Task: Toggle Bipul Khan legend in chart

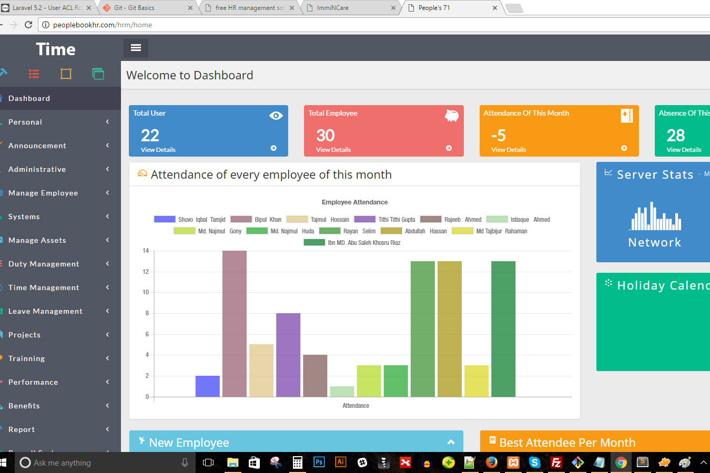Action: (x=256, y=220)
